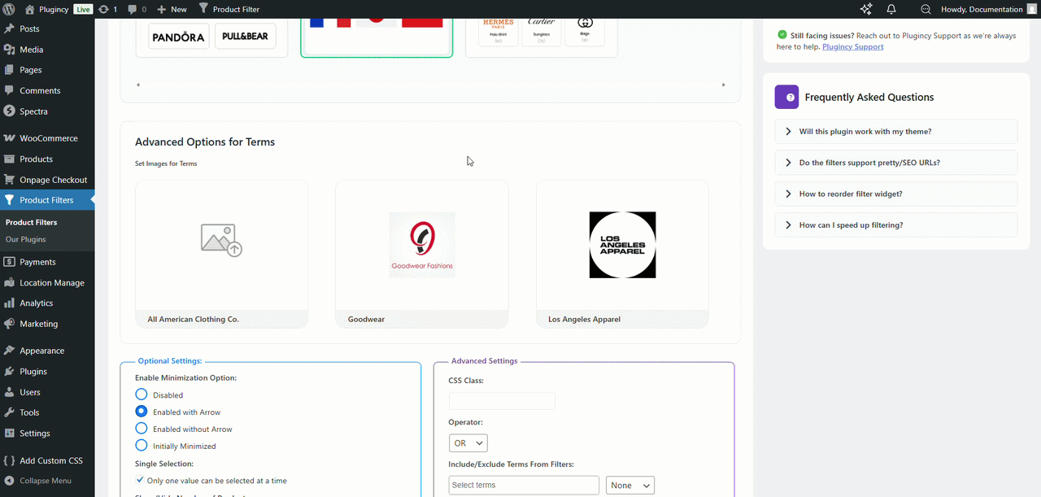
Task: Click the New button in admin bar
Action: tap(172, 9)
